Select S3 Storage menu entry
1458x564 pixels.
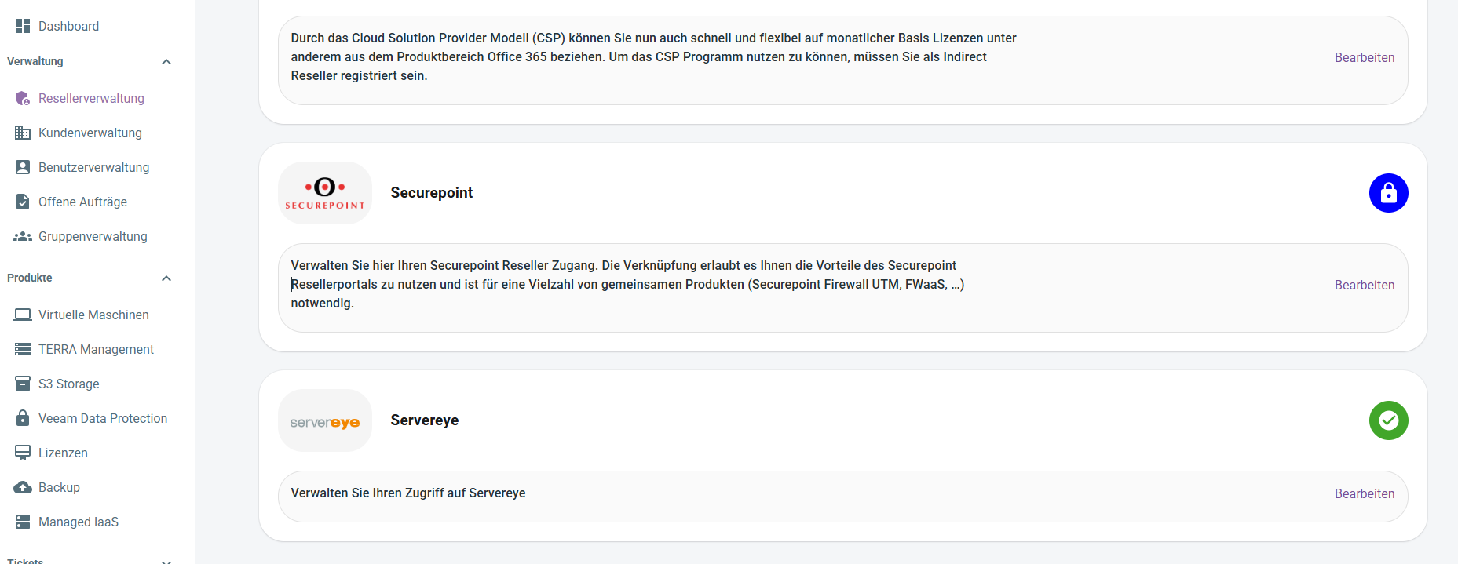pos(69,384)
